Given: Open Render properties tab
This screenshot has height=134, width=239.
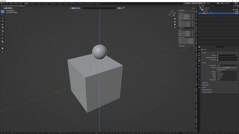Looking at the screenshot, I should (x=199, y=53).
